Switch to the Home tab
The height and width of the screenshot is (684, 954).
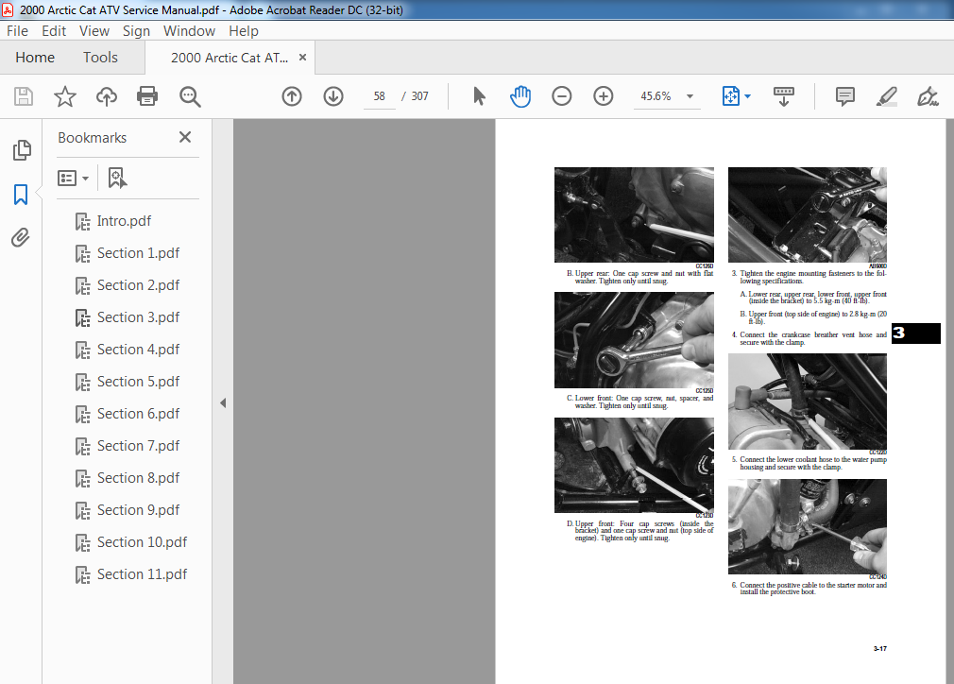coord(35,58)
